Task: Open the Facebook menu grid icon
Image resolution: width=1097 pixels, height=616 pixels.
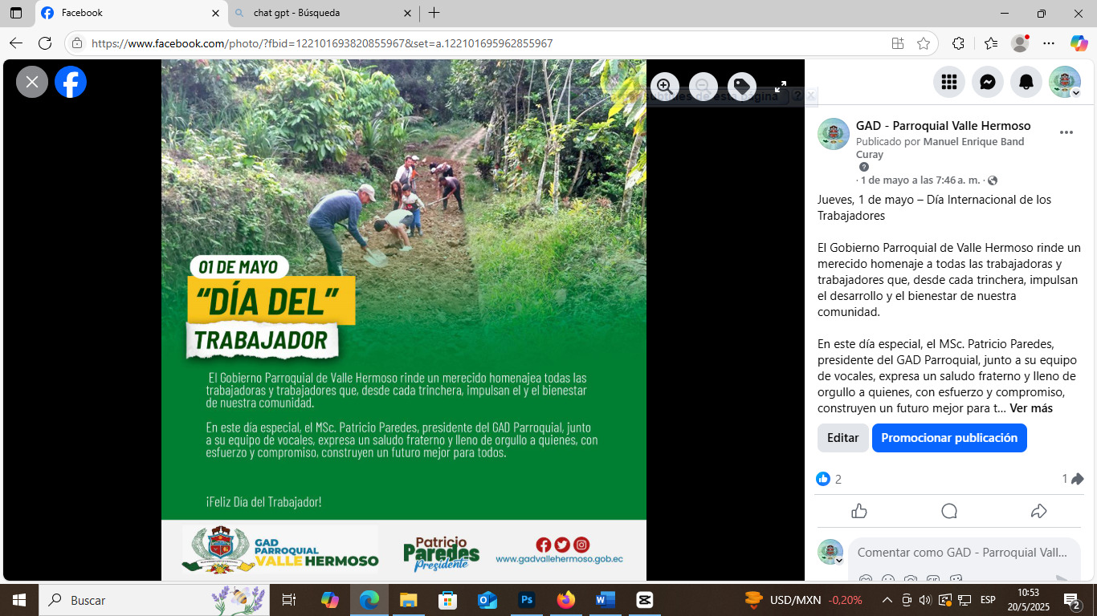Action: coord(949,82)
